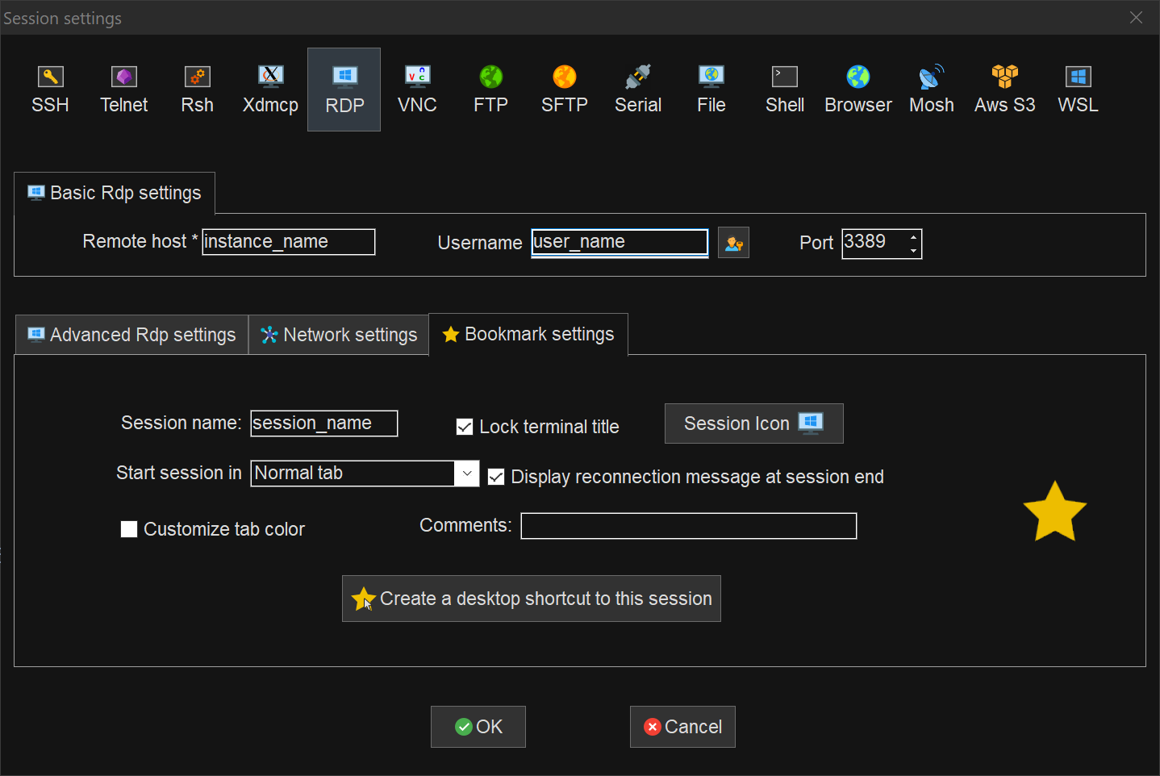The height and width of the screenshot is (776, 1160).
Task: Pick the File session type
Action: (x=711, y=90)
